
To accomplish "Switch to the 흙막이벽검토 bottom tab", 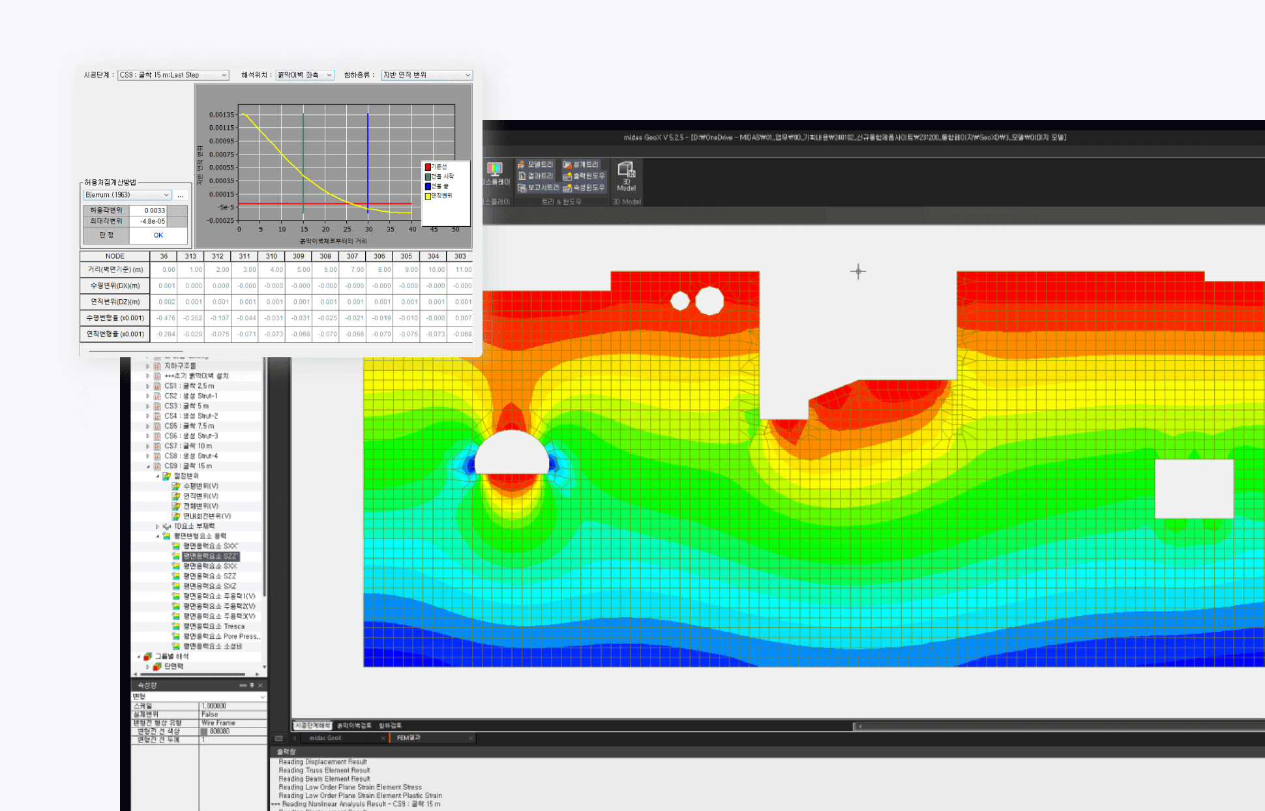I will coord(354,726).
